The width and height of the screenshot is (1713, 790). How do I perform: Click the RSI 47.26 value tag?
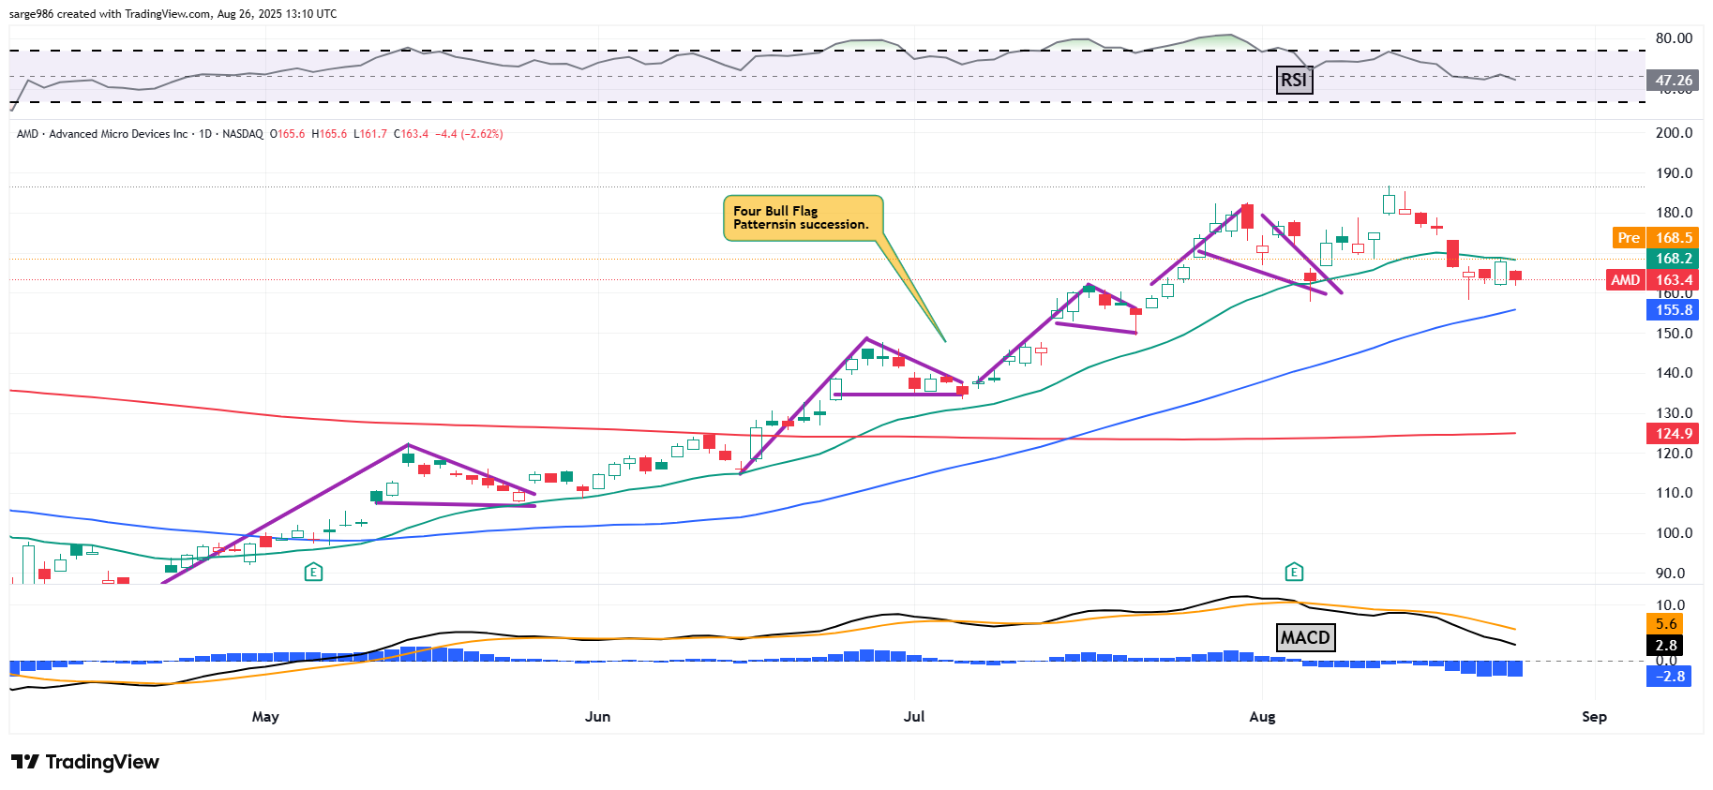[1673, 81]
